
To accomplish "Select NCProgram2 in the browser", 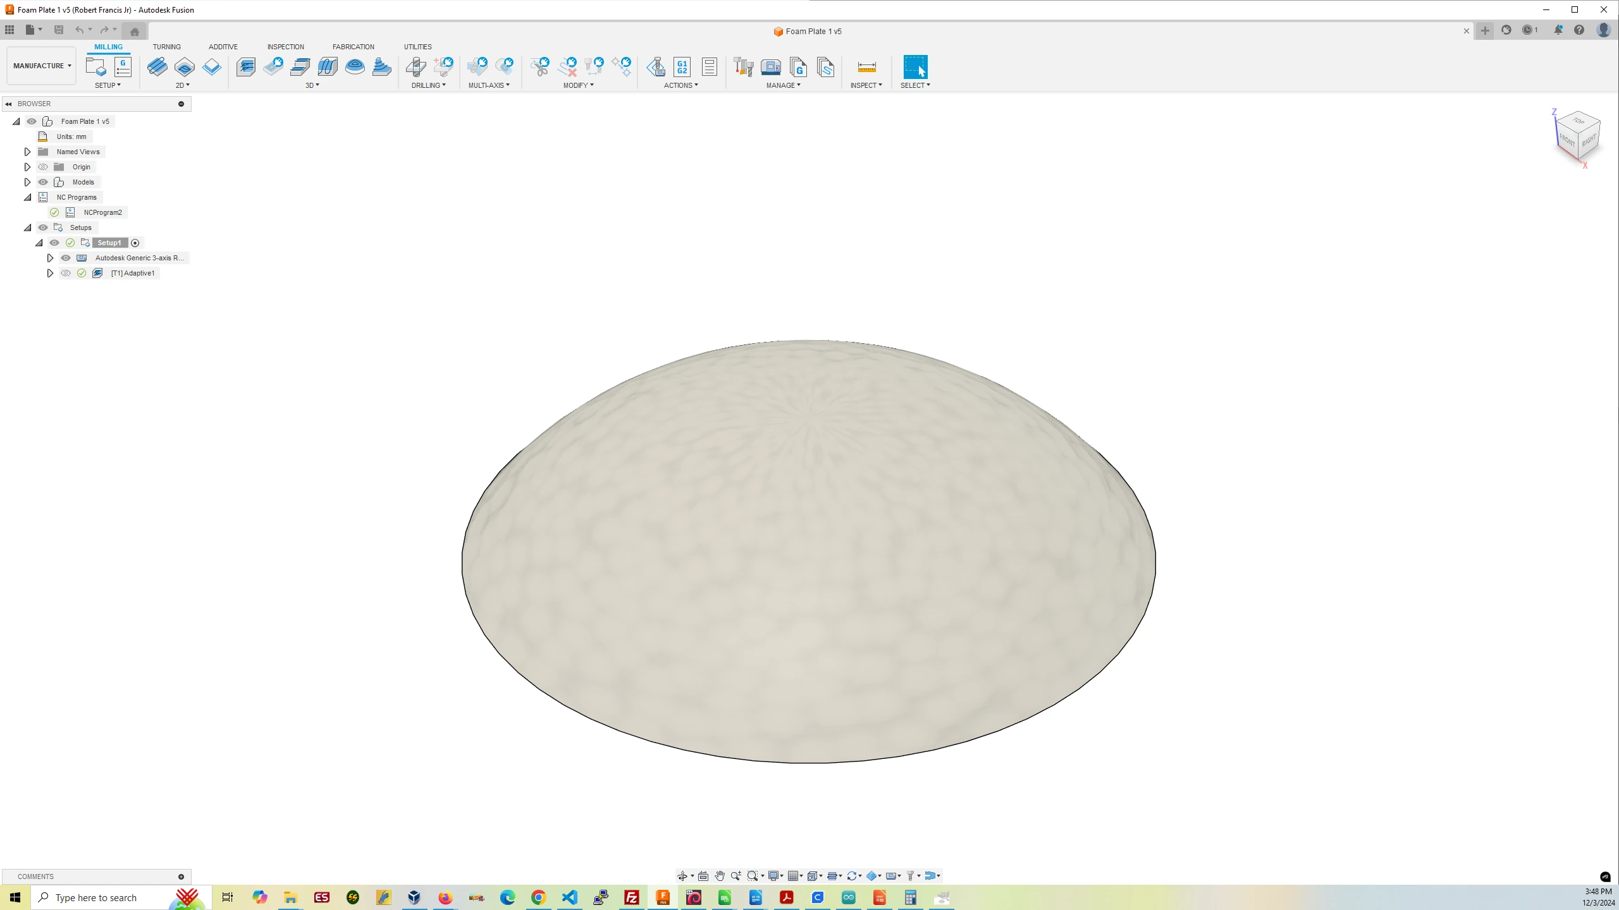I will point(102,212).
